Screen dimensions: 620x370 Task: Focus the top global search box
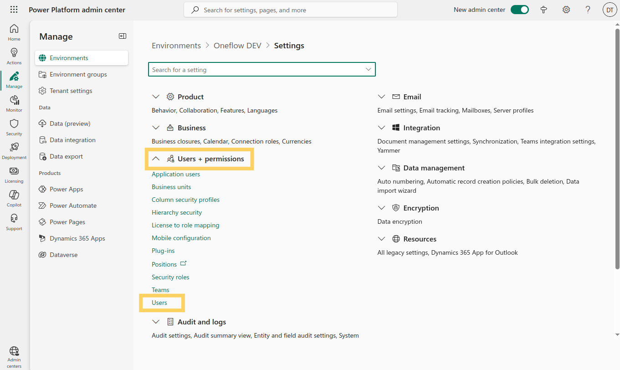point(291,10)
